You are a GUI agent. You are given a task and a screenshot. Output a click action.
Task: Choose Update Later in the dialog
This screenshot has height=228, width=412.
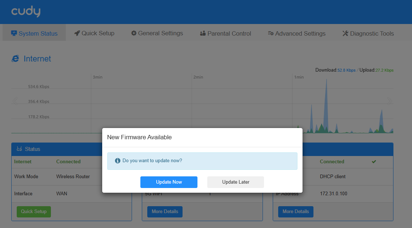pyautogui.click(x=235, y=182)
